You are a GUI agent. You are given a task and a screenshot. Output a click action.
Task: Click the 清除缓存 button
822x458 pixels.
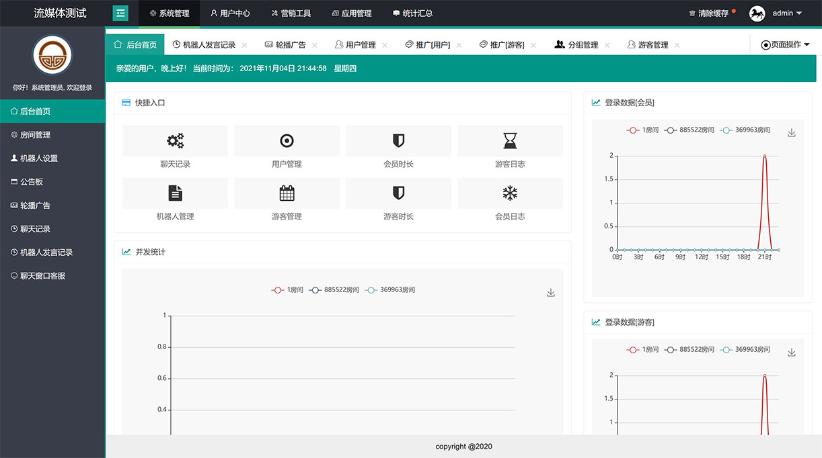710,11
